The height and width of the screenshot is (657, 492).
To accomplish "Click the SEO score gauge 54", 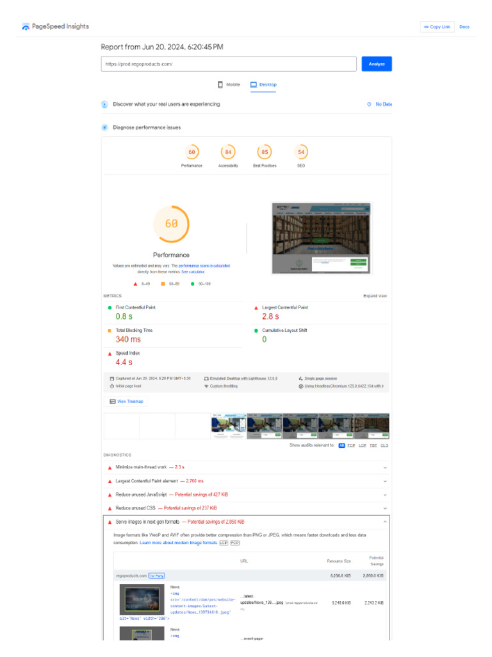I will click(x=301, y=152).
